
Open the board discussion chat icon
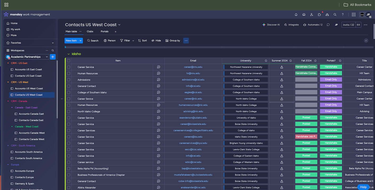328,25
